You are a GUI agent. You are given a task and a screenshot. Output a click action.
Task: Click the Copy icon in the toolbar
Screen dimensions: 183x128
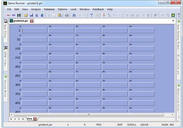[54, 15]
